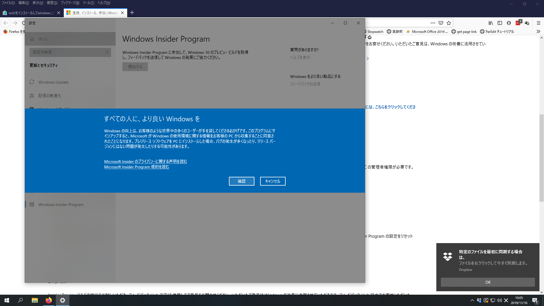The height and width of the screenshot is (306, 544).
Task: Click the network icon in the system tray
Action: point(492,300)
